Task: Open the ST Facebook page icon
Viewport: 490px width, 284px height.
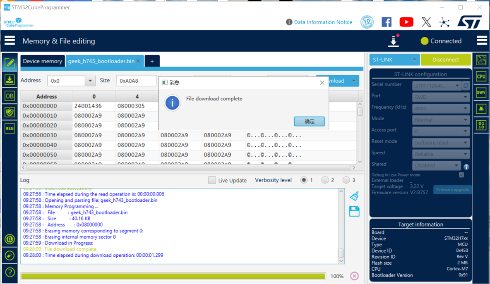Action: 387,22
